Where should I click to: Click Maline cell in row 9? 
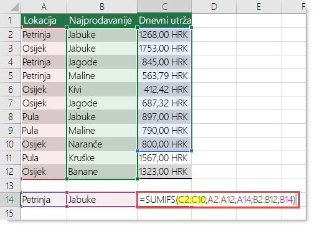point(102,131)
